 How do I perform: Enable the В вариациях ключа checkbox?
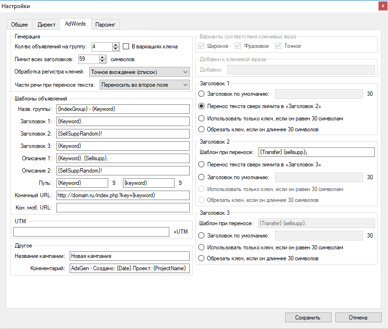[125, 46]
